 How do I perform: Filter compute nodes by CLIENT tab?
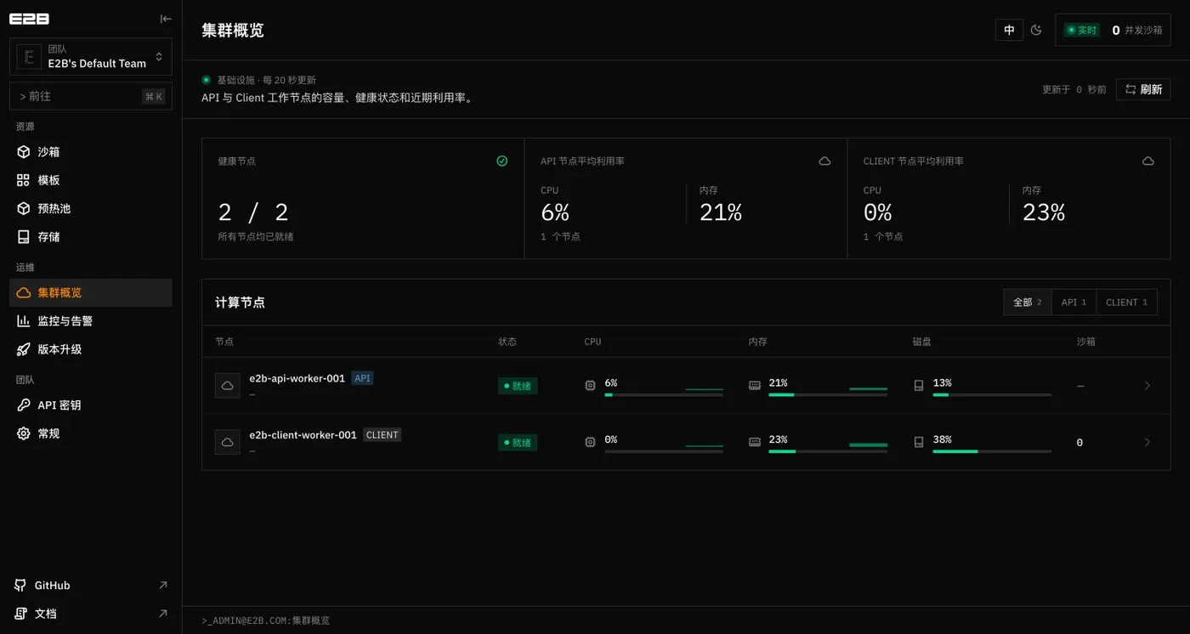tap(1126, 303)
